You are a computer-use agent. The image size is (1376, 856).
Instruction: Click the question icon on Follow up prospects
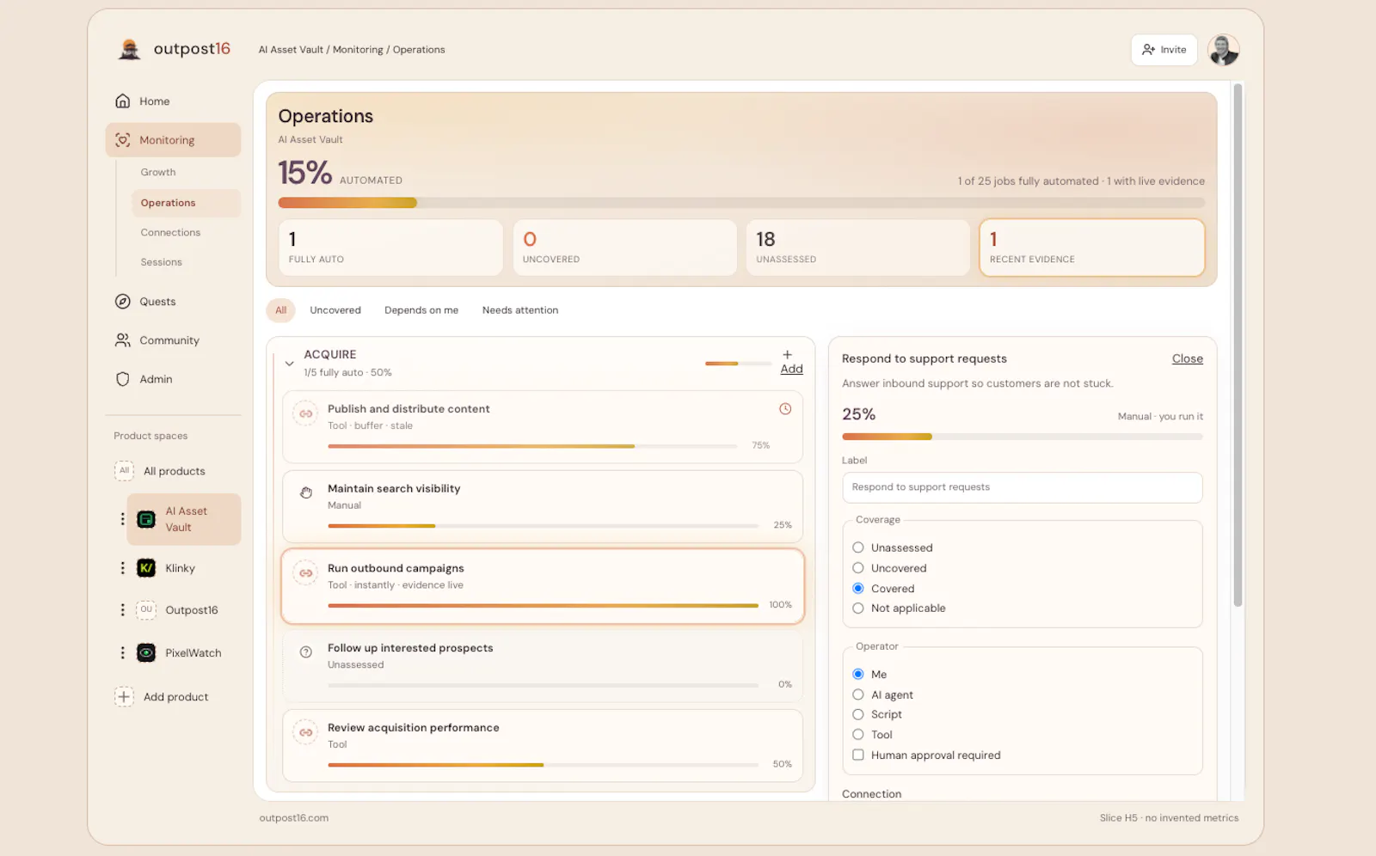click(305, 652)
